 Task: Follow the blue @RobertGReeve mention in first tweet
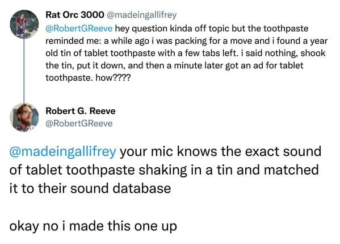click(x=79, y=28)
